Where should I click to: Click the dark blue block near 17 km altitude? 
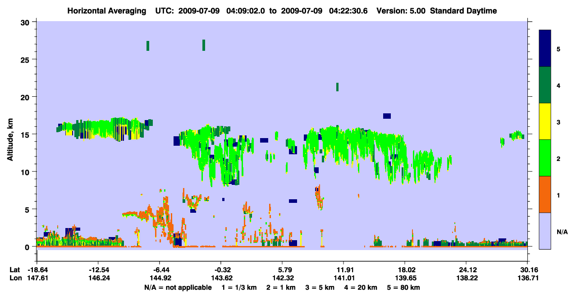coord(387,116)
